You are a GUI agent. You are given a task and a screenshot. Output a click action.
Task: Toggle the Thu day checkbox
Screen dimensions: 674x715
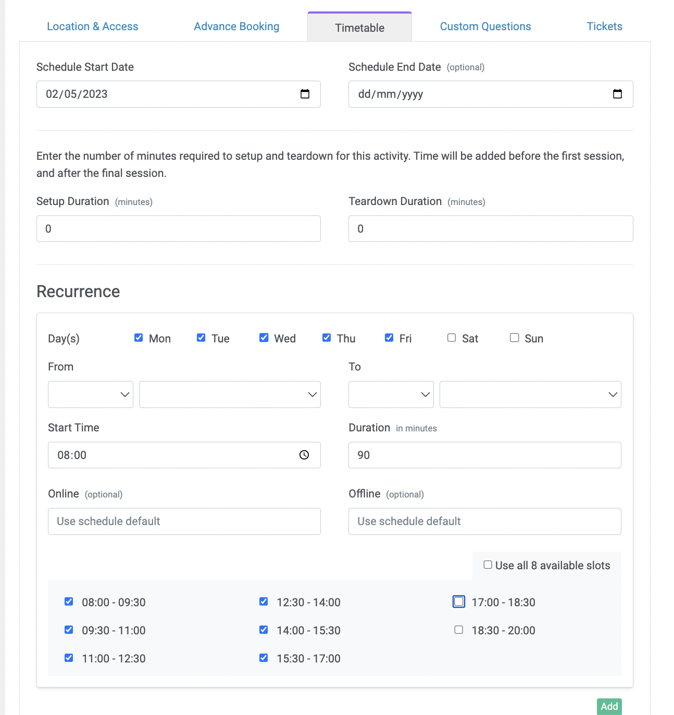click(327, 338)
